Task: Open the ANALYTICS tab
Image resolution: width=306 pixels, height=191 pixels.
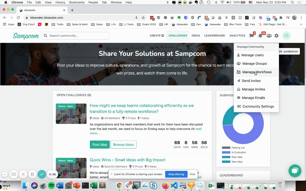Action: pyautogui.click(x=237, y=36)
